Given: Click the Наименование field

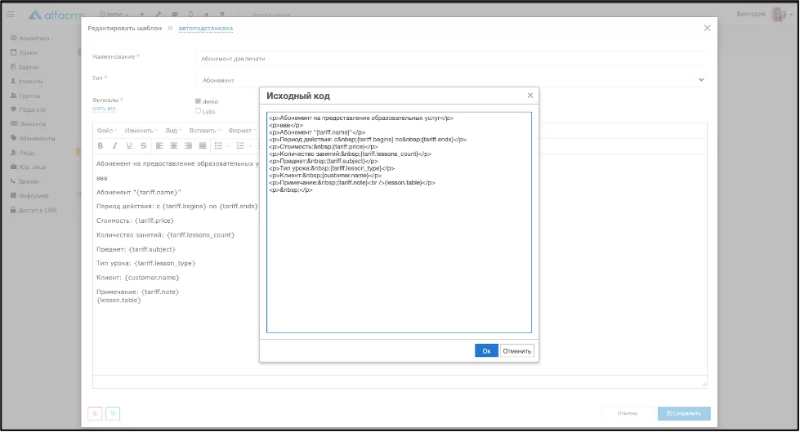Looking at the screenshot, I should pos(451,59).
